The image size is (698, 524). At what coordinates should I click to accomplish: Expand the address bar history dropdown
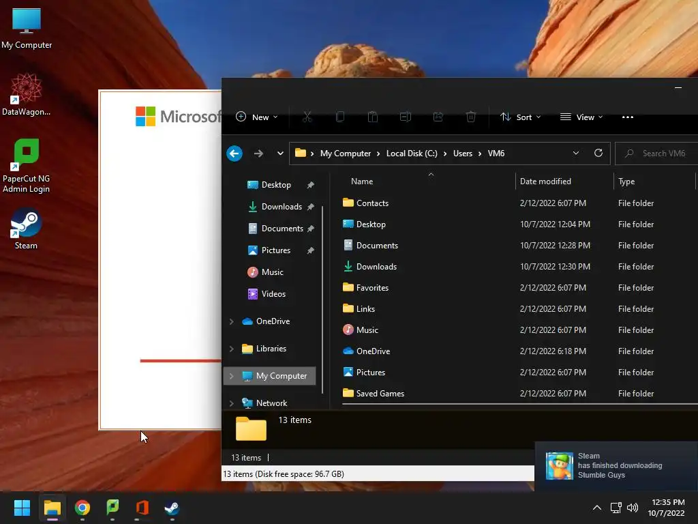coord(575,154)
